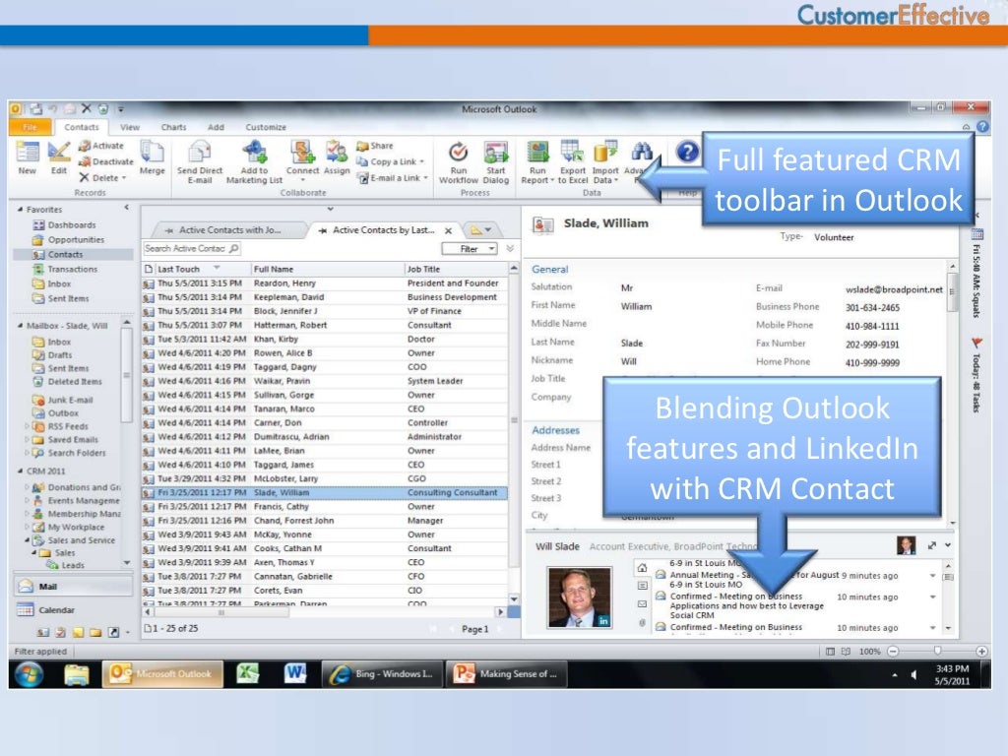Click the home icon in social pane

pos(642,568)
